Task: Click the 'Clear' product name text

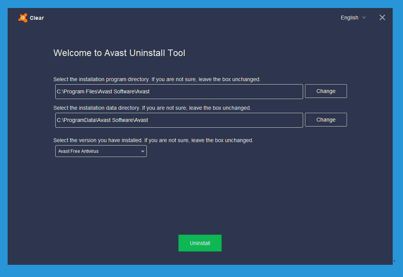Action: coord(37,18)
